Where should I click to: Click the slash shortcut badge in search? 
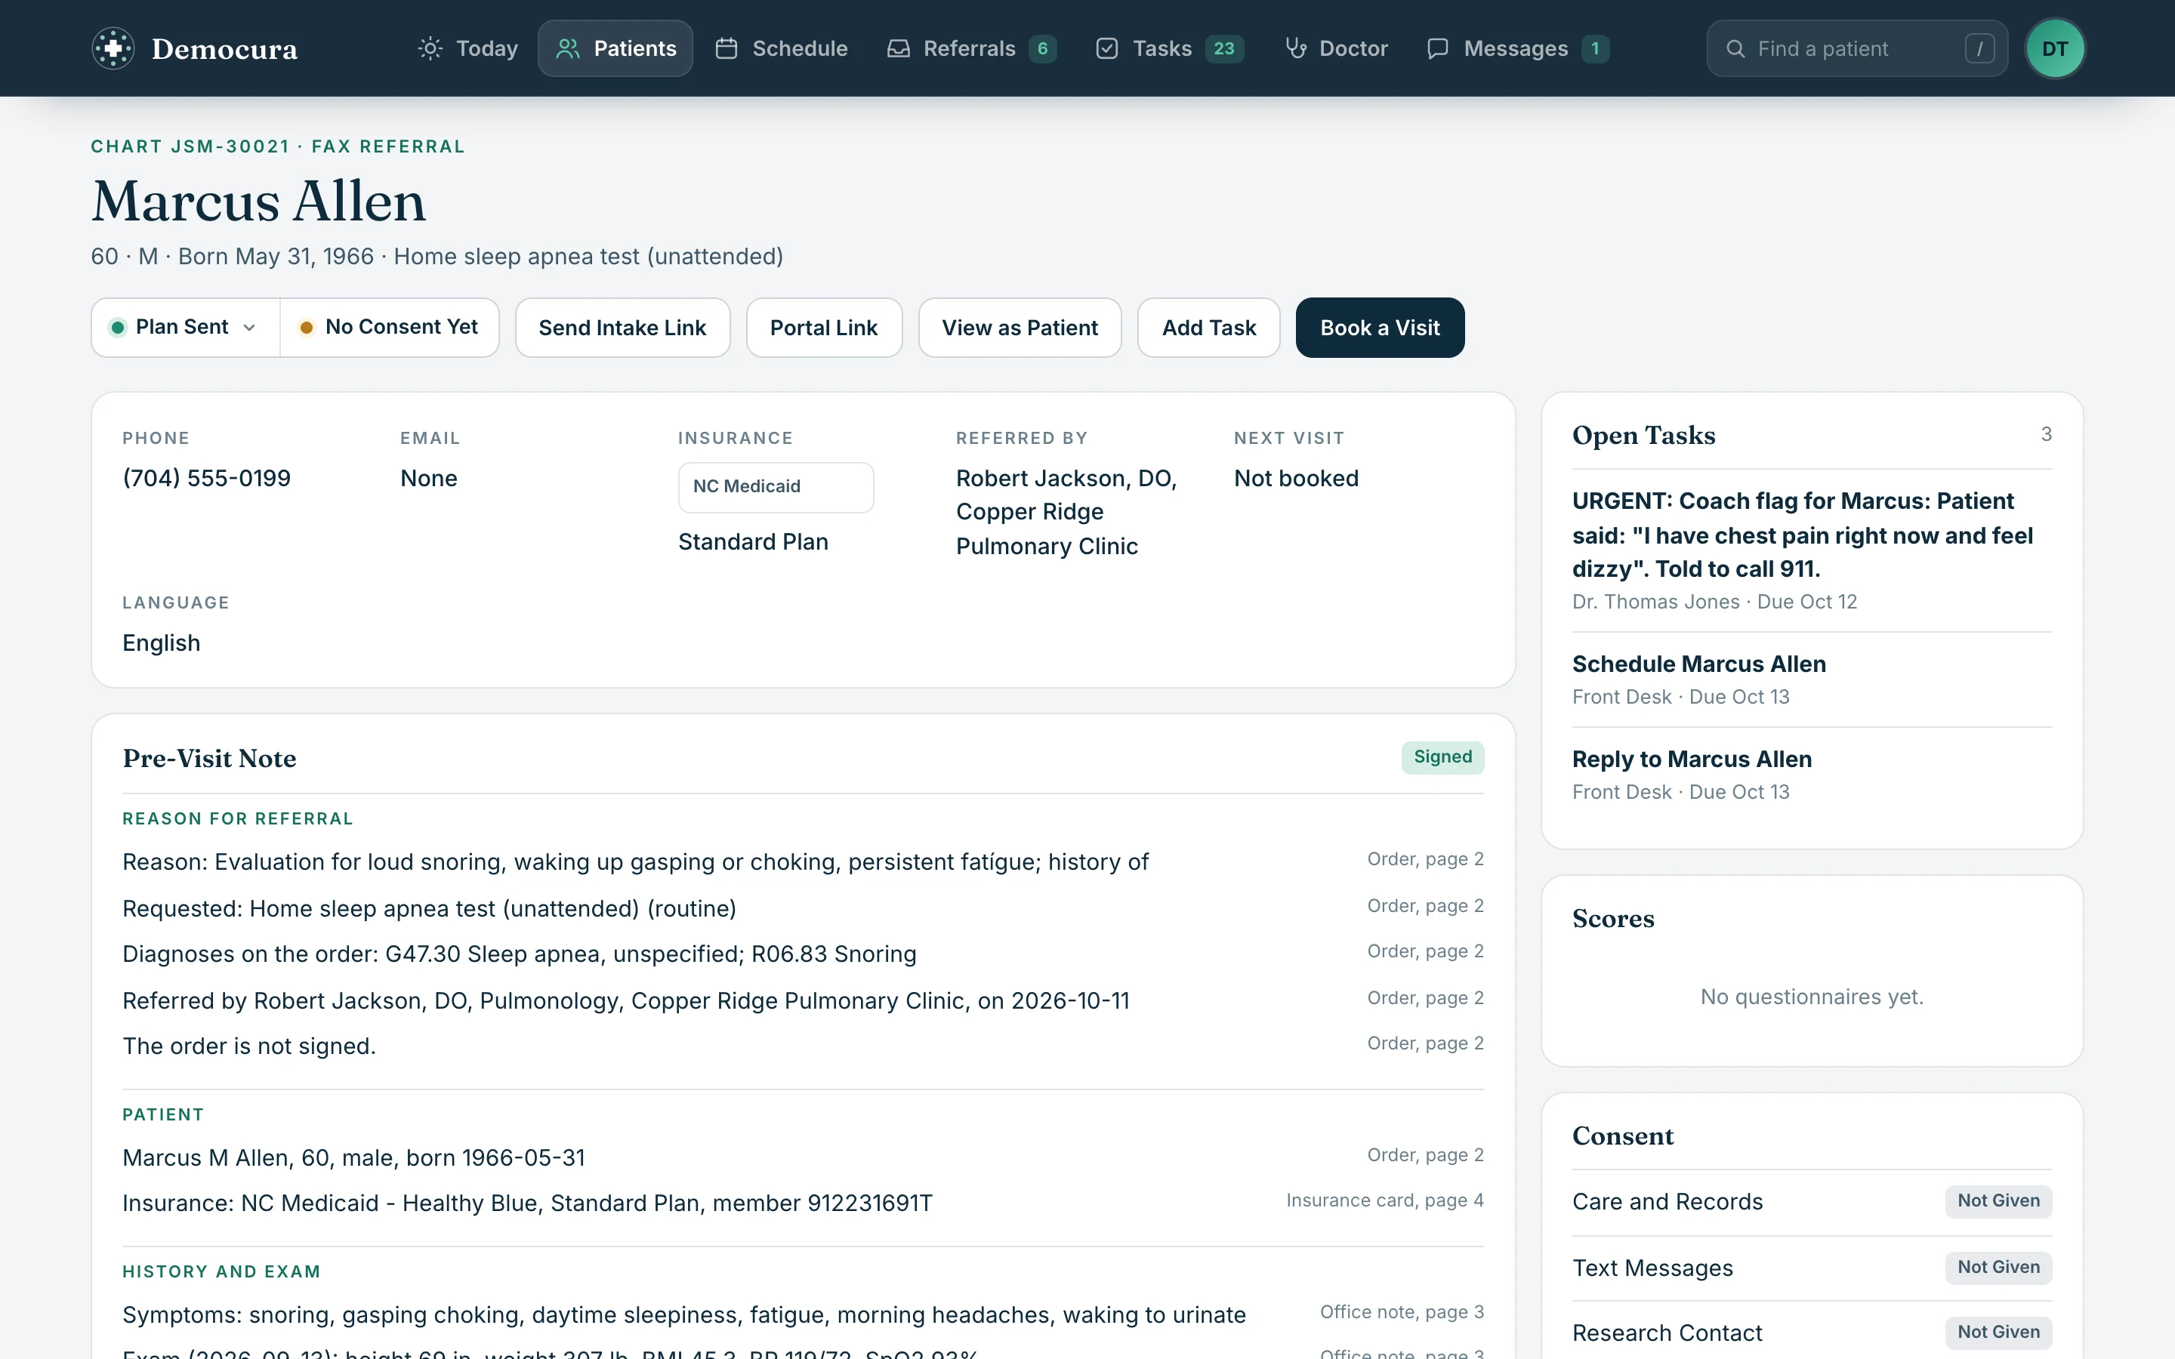[1979, 48]
